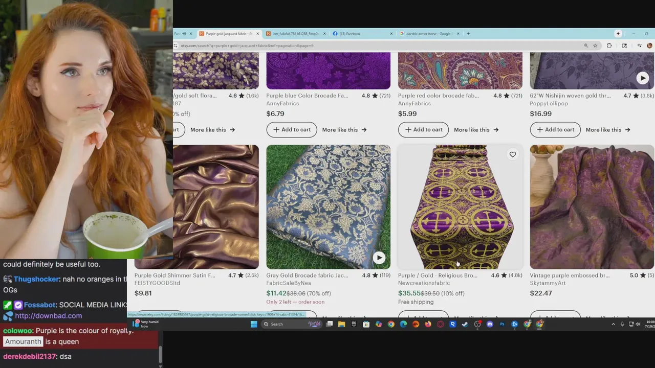Close the daedric armor horse tab

coord(458,34)
